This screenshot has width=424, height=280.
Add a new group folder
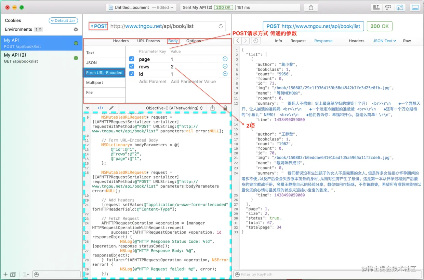(13, 274)
